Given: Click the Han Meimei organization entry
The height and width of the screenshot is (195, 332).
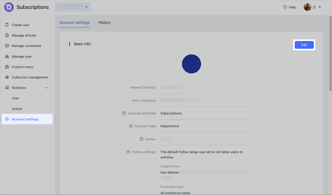Looking at the screenshot, I should point(170,172).
